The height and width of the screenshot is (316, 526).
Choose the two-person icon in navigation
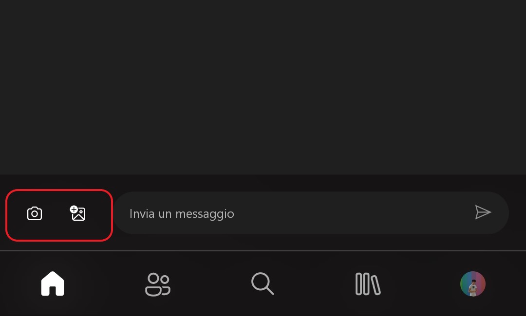pos(158,284)
